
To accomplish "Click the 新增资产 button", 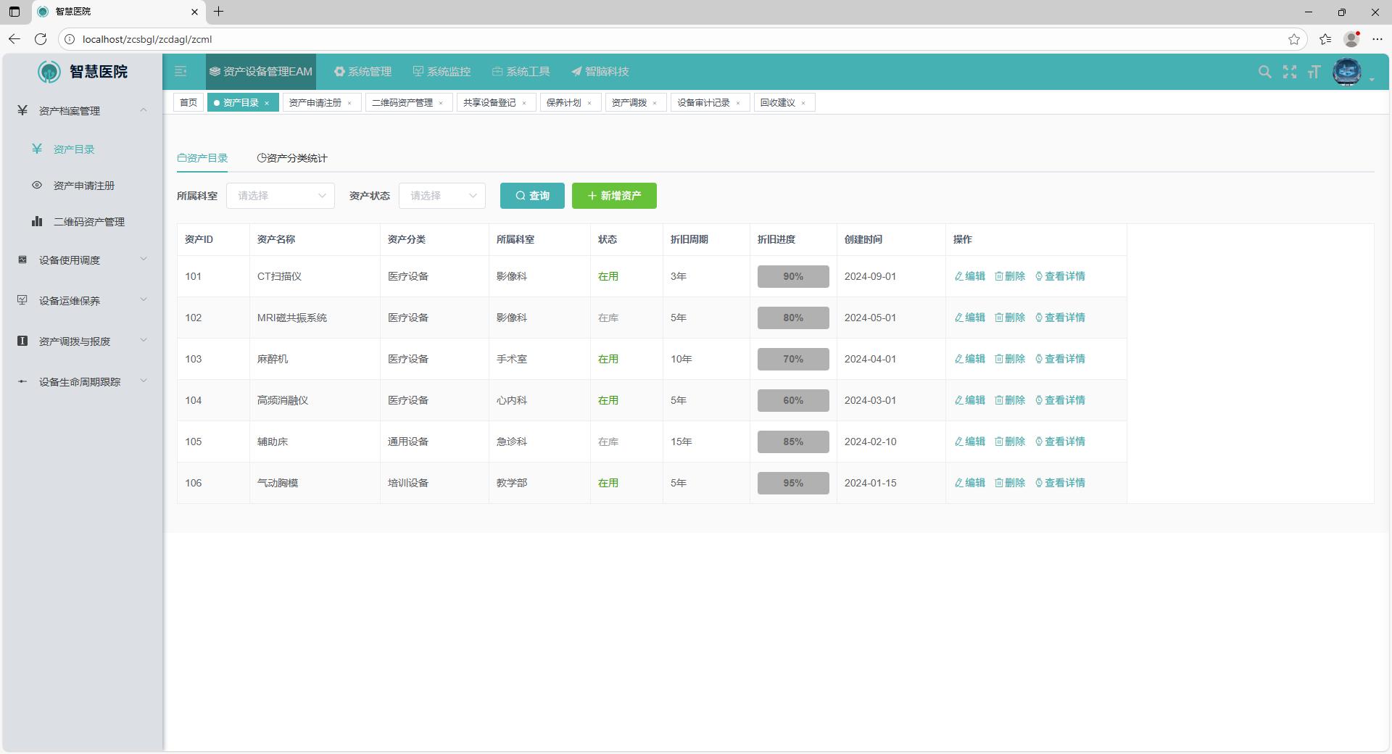I will coord(614,196).
